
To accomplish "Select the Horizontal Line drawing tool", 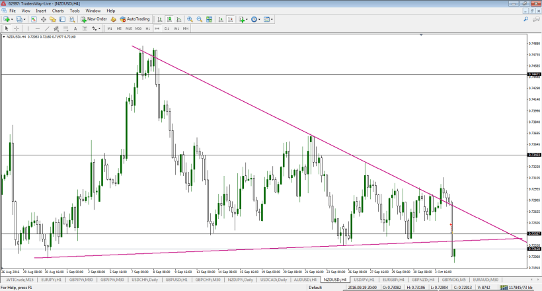I will pos(37,28).
